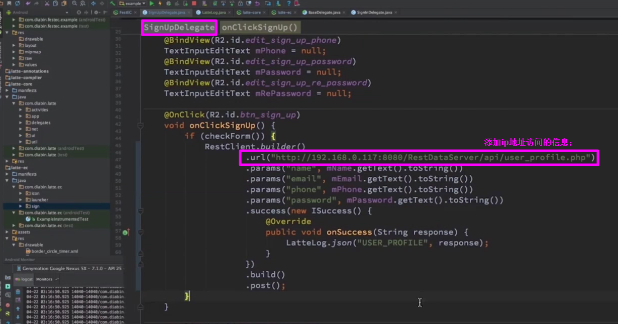Hide the Project panel with hide icon

(105, 12)
